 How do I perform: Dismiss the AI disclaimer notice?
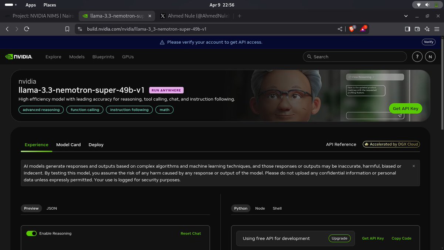click(x=414, y=166)
